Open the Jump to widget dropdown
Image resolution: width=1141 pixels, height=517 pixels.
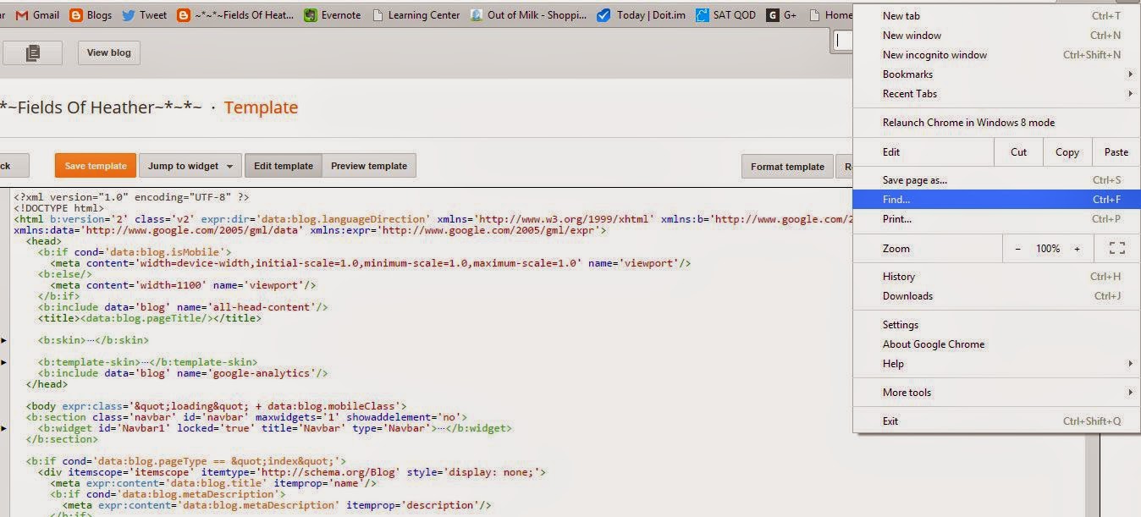pos(190,166)
